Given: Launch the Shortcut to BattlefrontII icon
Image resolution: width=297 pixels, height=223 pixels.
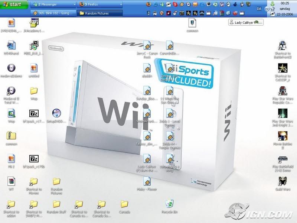Looking at the screenshot, I should tap(283, 50).
